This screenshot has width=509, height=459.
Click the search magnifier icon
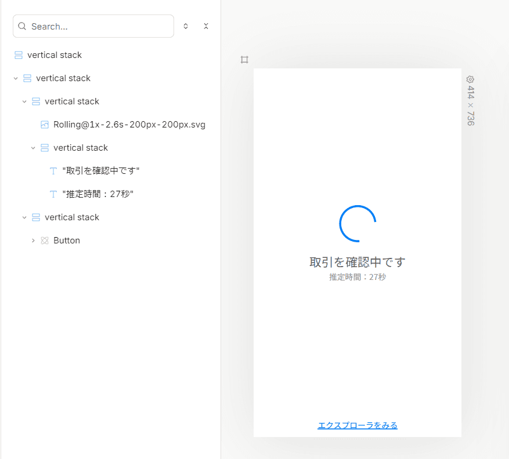tap(22, 26)
